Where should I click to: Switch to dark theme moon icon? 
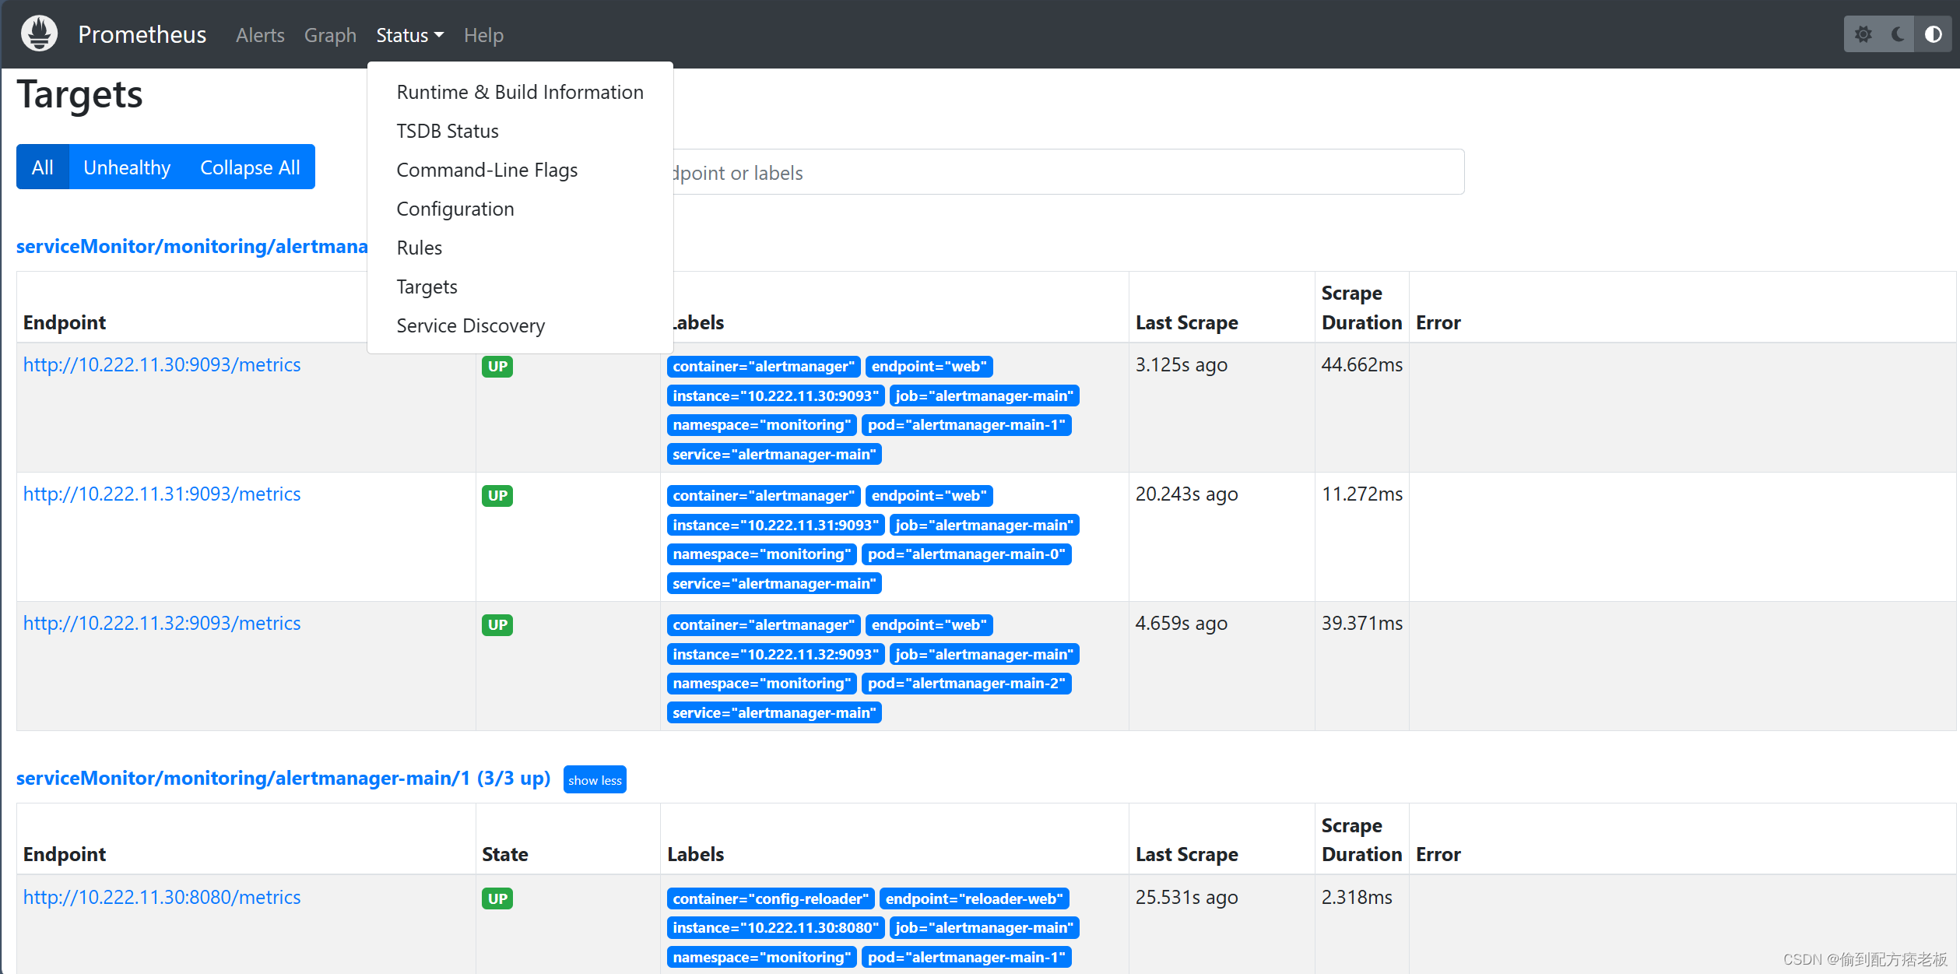(x=1898, y=34)
